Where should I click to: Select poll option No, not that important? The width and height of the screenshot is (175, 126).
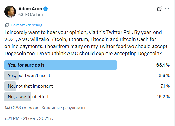coord(30,86)
